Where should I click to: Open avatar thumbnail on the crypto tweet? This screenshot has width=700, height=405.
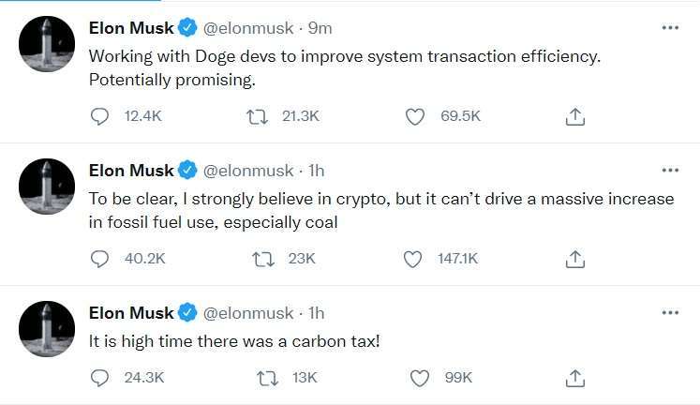click(x=47, y=187)
